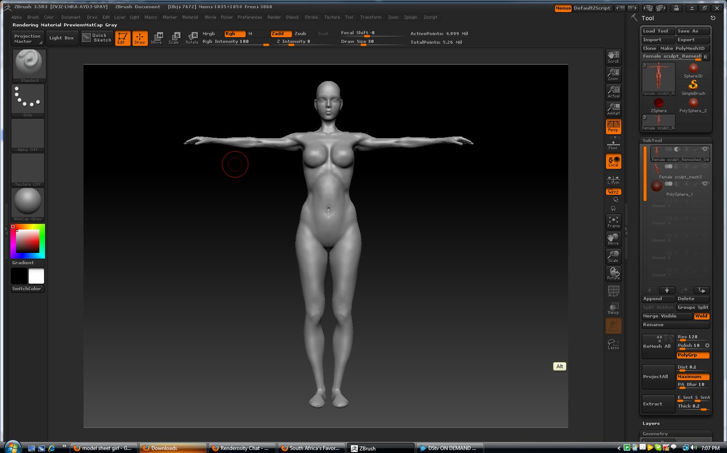The width and height of the screenshot is (727, 453).
Task: Toggle XYZ rotation mode
Action: (x=613, y=191)
